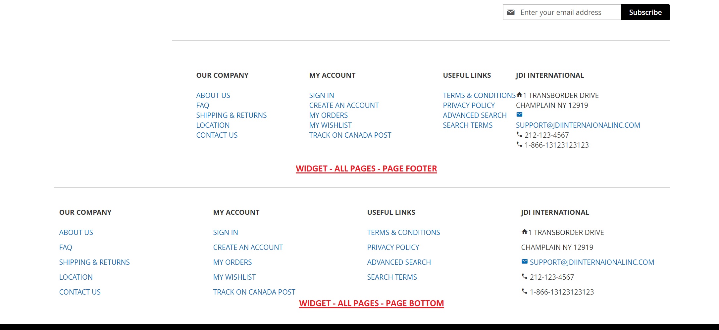The image size is (719, 330).
Task: Click the house icon in the bottom footer address
Action: click(x=524, y=232)
